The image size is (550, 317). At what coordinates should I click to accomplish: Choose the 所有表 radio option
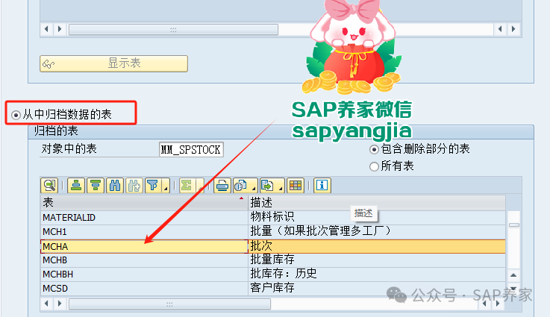pos(375,166)
